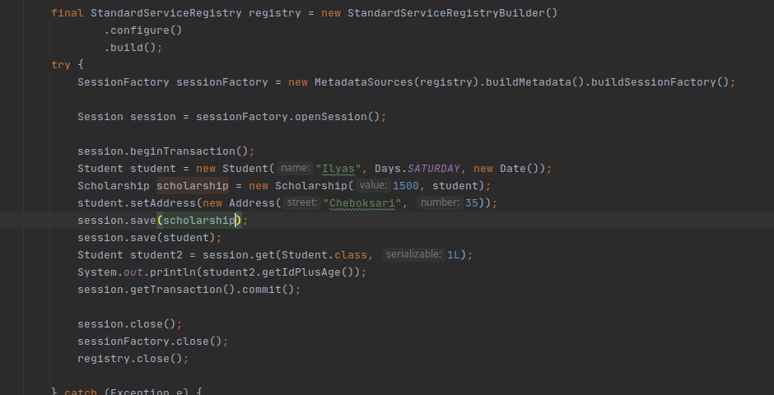The width and height of the screenshot is (774, 395).
Task: Click the 'street:' parameter hint
Action: [x=301, y=202]
